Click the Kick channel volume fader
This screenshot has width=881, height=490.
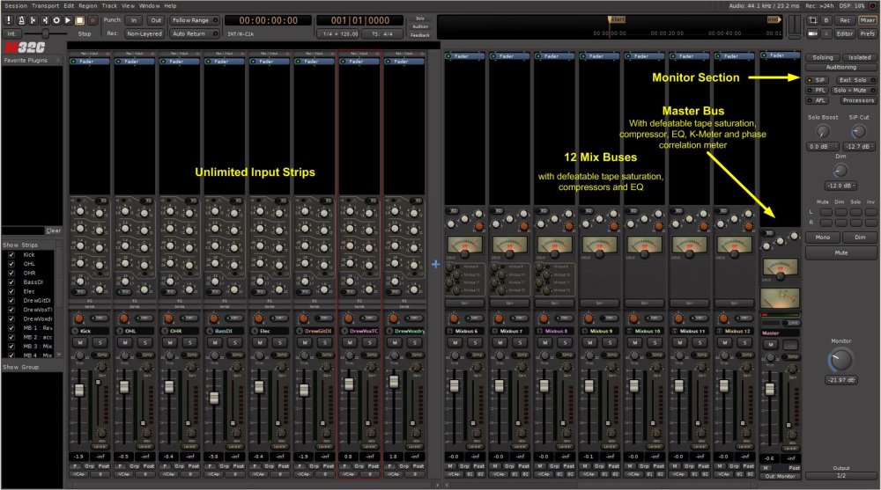pyautogui.click(x=78, y=388)
